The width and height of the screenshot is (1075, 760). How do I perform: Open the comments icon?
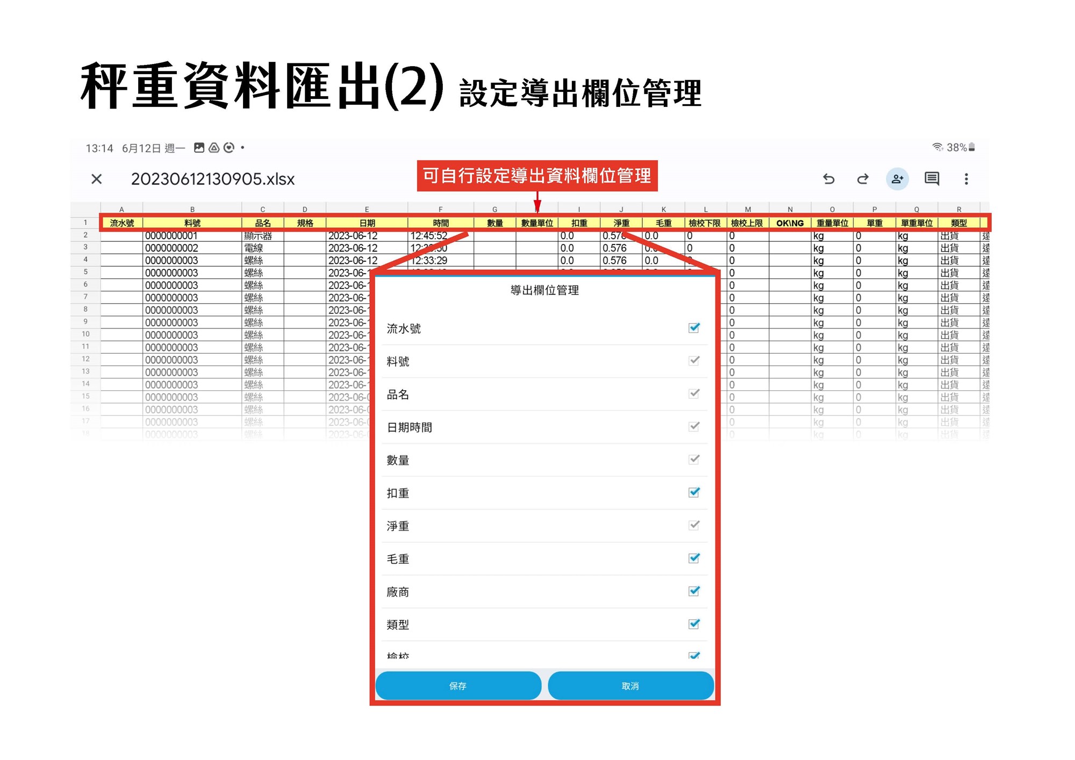pyautogui.click(x=931, y=179)
